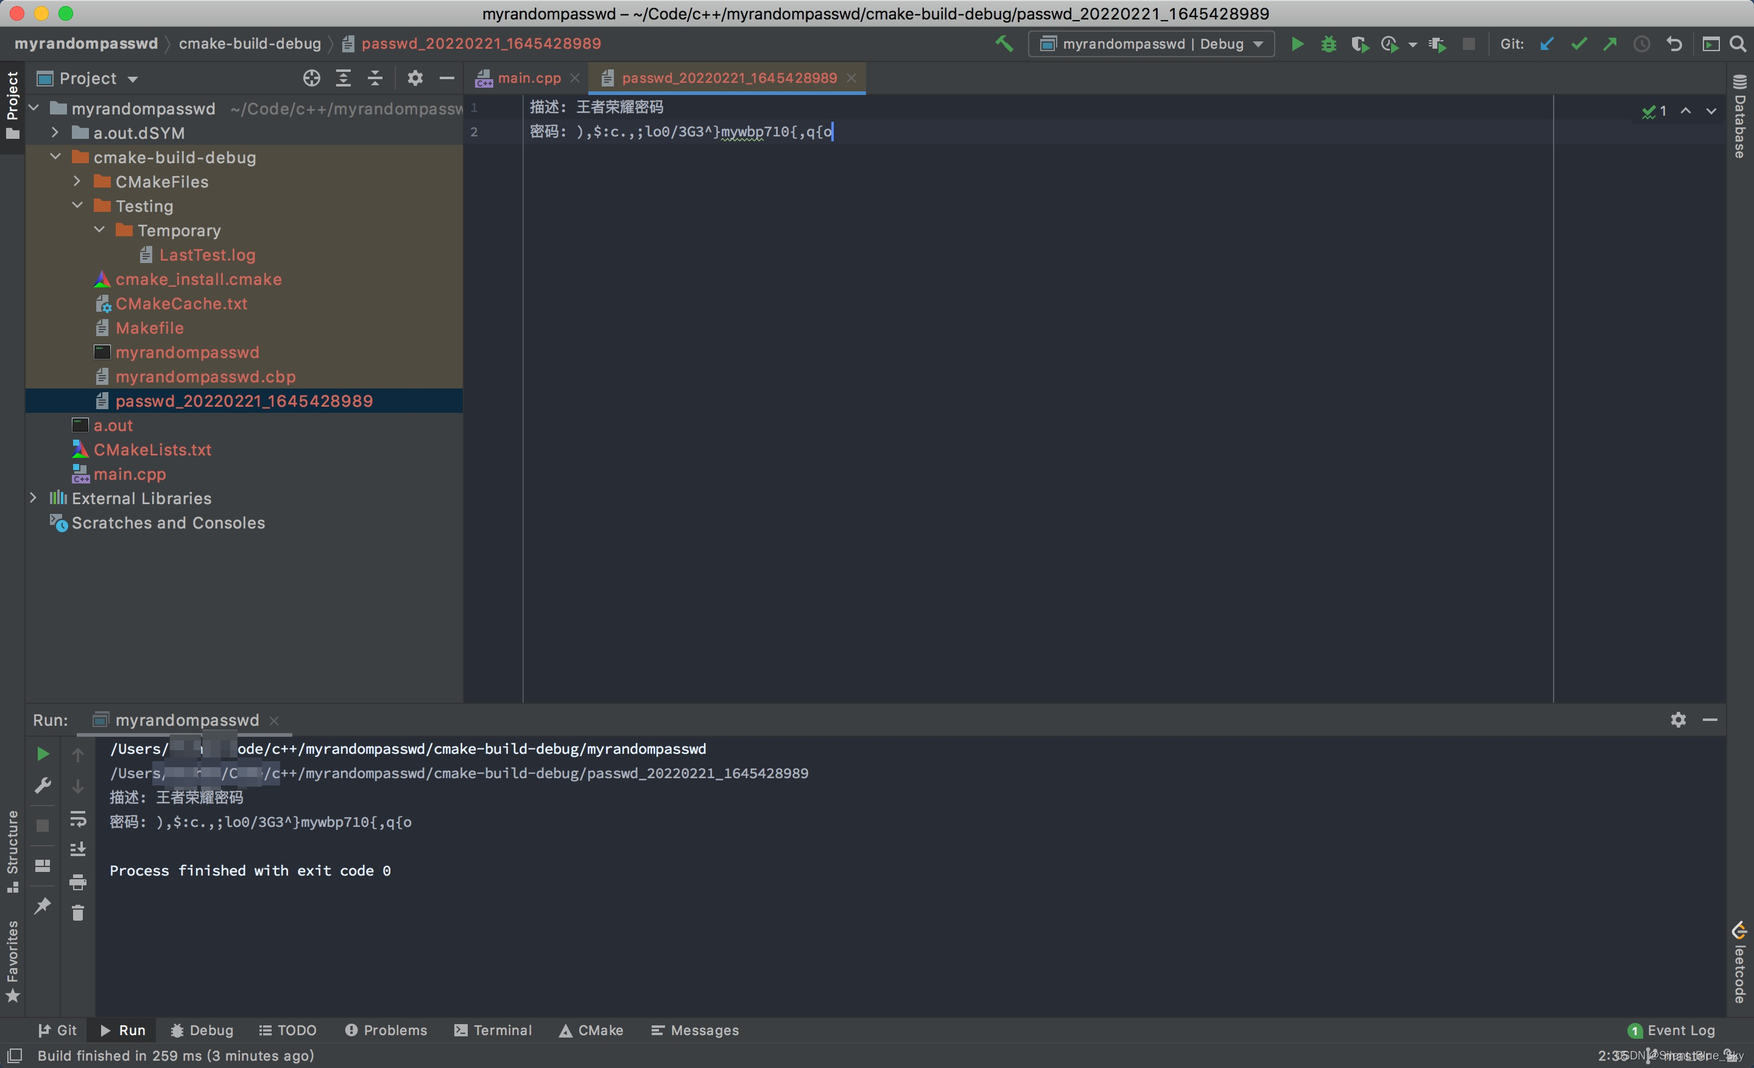Clear the run console with the trash icon
The width and height of the screenshot is (1754, 1068).
[x=79, y=912]
